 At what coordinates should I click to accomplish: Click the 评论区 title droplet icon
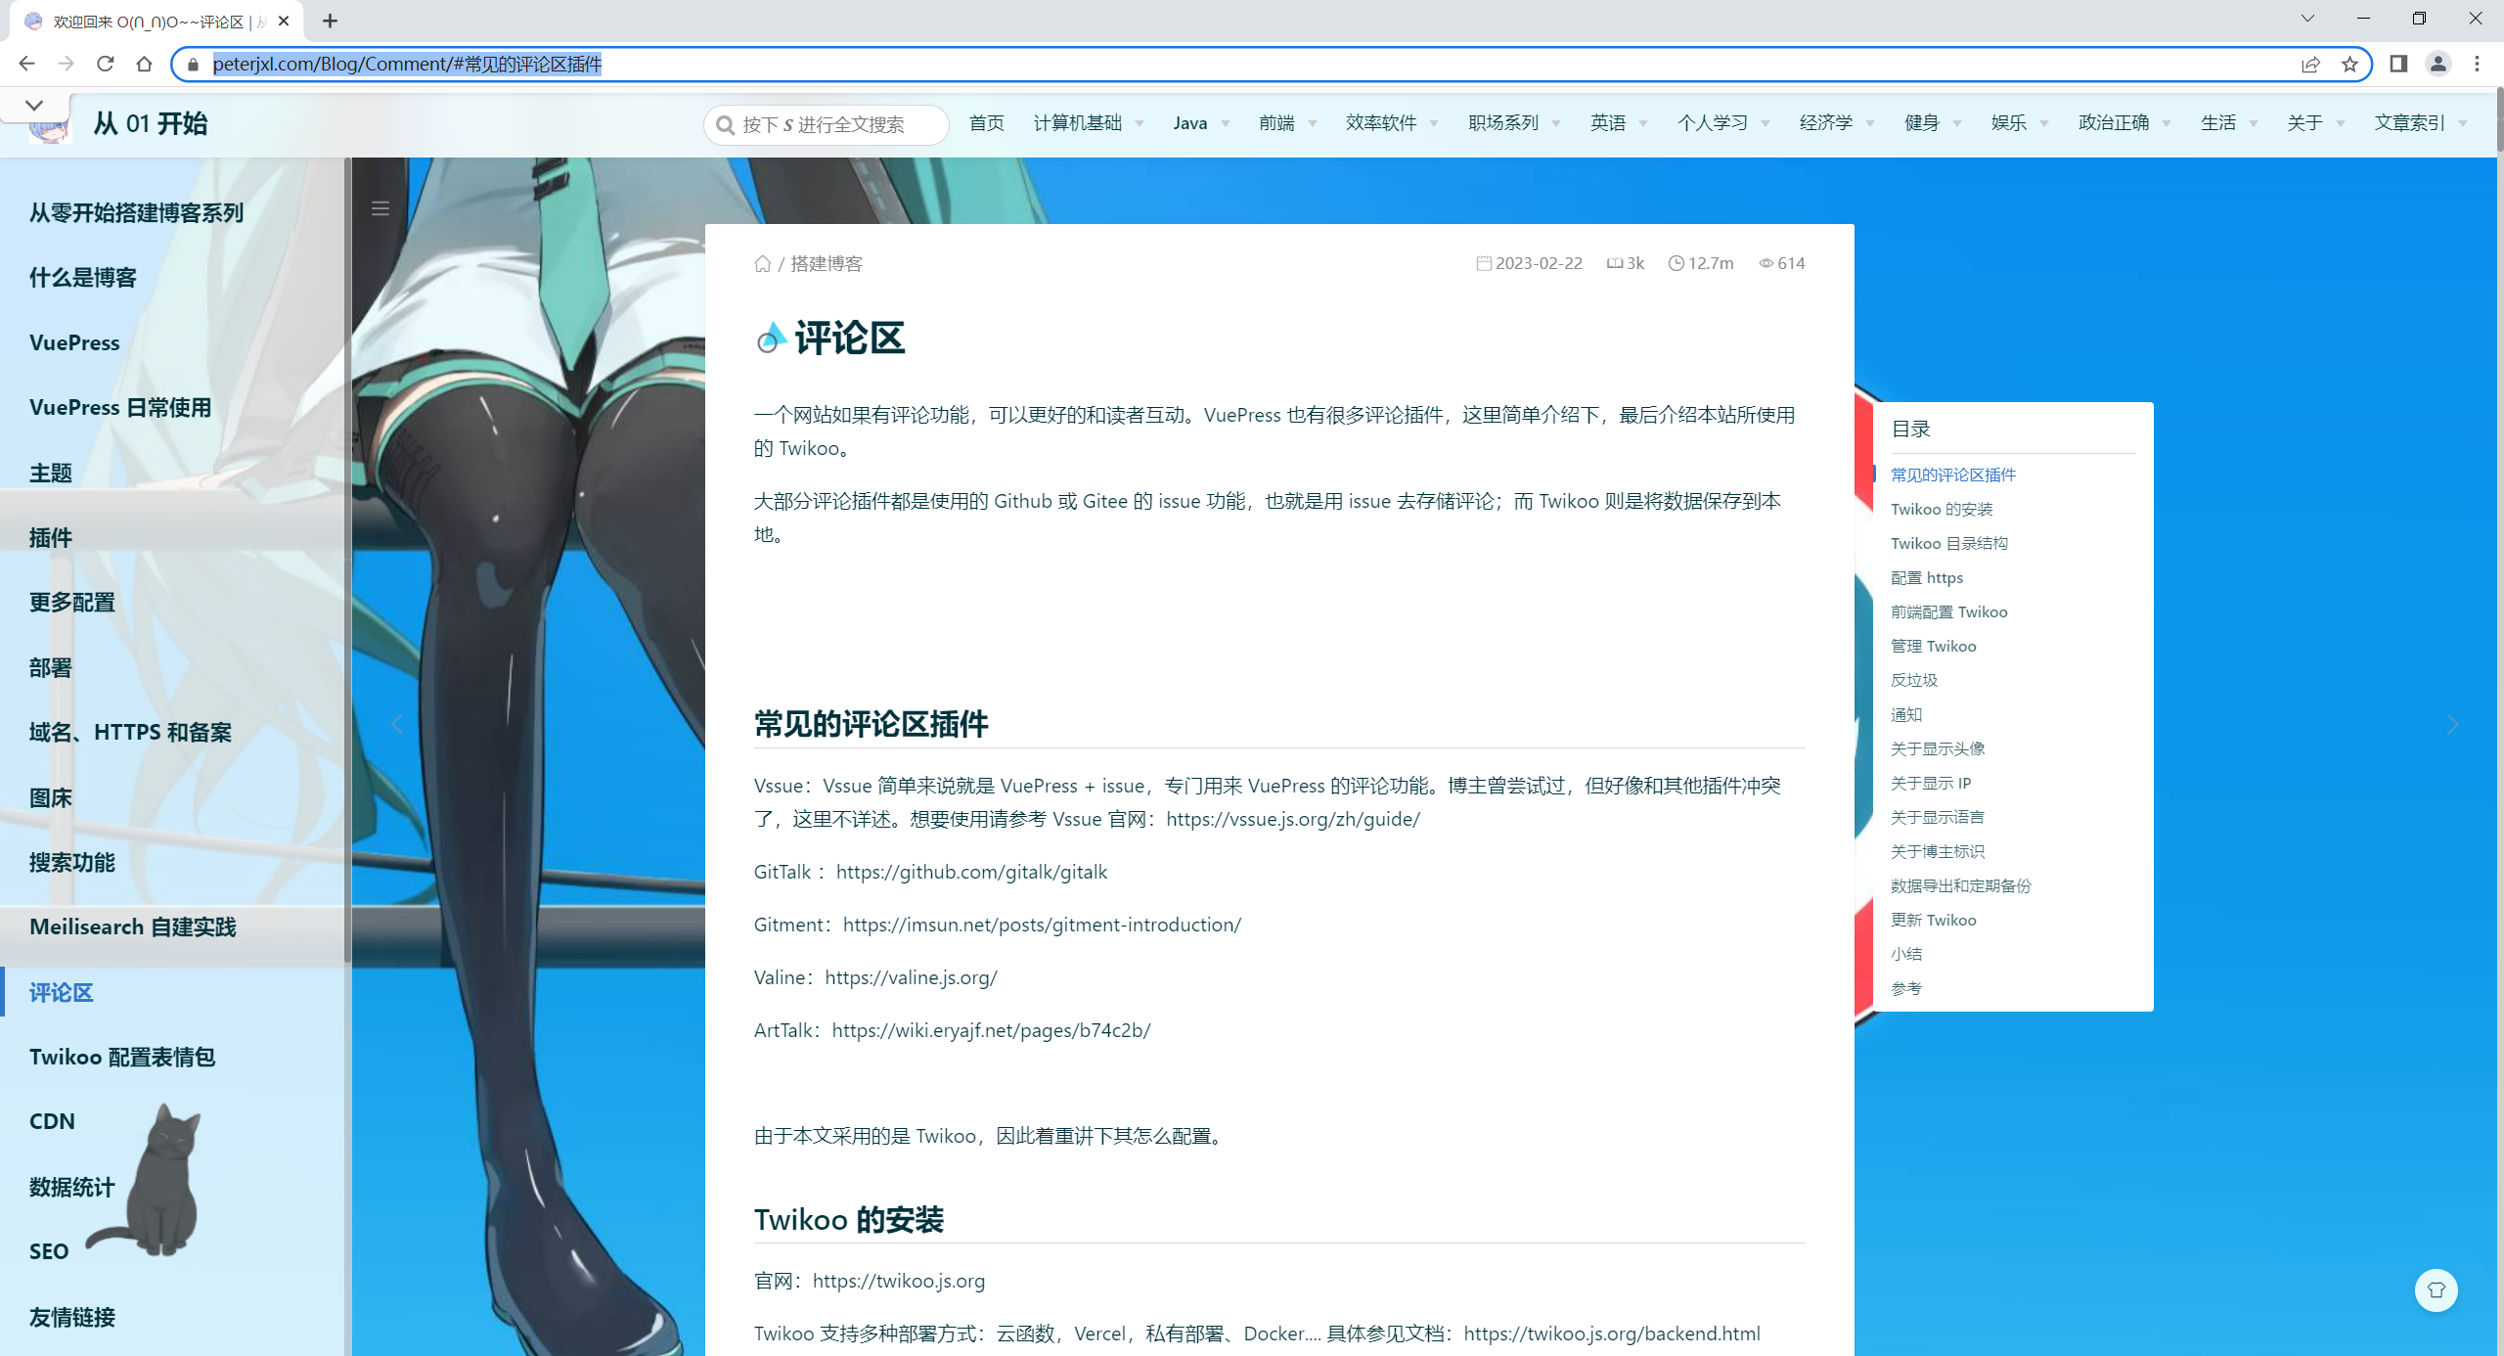(771, 339)
